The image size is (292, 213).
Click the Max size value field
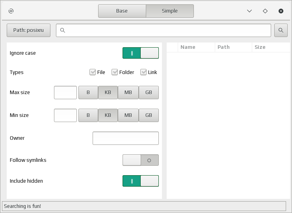tap(65, 93)
